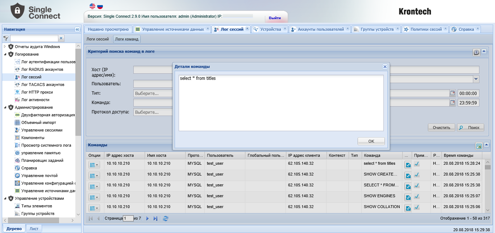
Task: Click export icon in Команды panel header
Action: tap(479, 146)
